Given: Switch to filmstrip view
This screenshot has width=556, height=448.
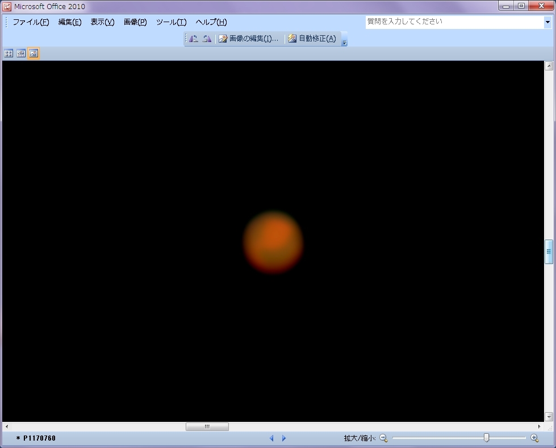Looking at the screenshot, I should (21, 53).
